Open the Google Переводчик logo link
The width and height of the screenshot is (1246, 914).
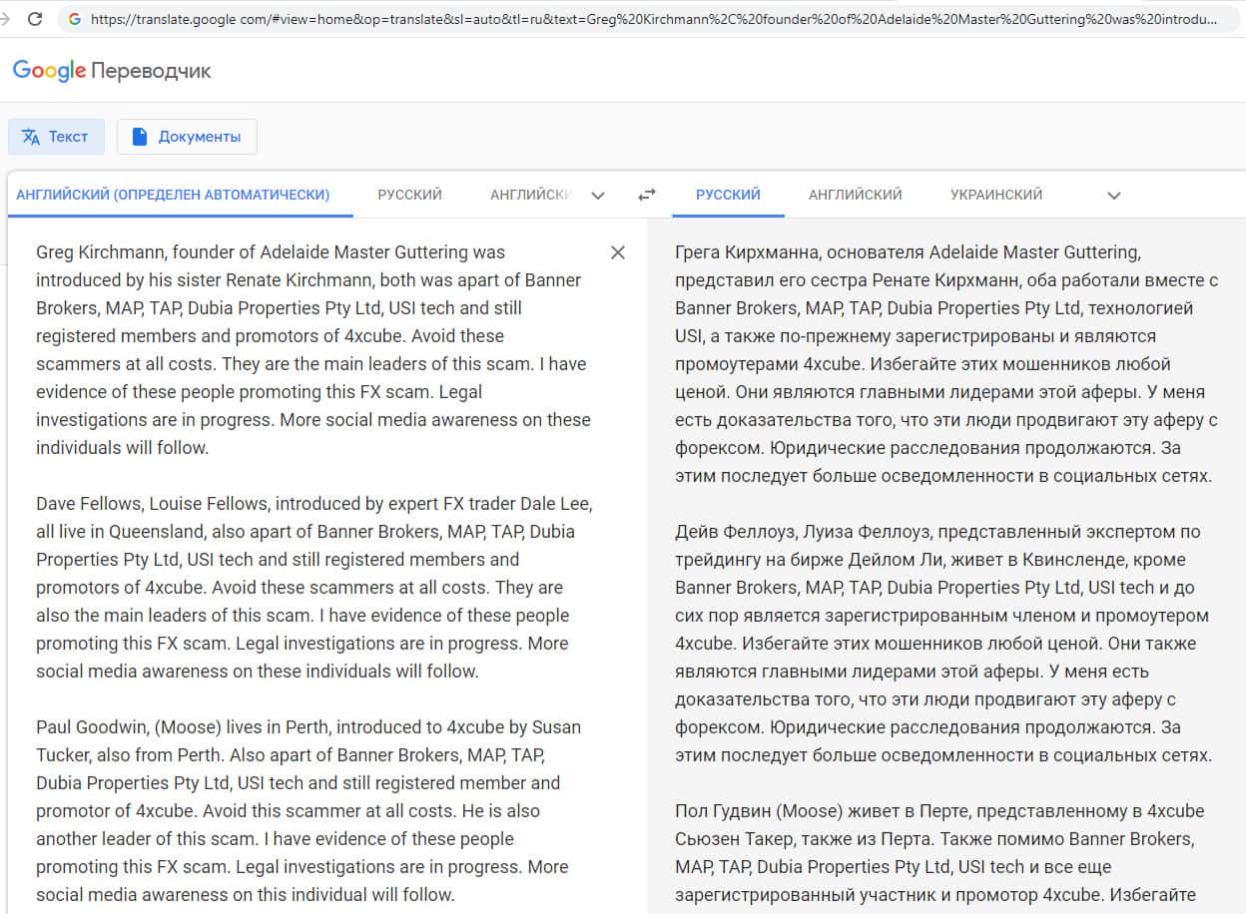point(112,71)
